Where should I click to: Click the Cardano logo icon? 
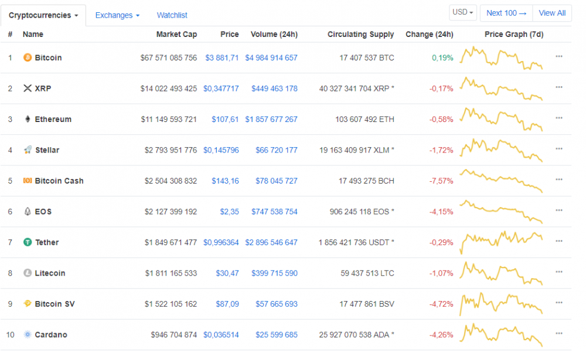click(x=28, y=334)
